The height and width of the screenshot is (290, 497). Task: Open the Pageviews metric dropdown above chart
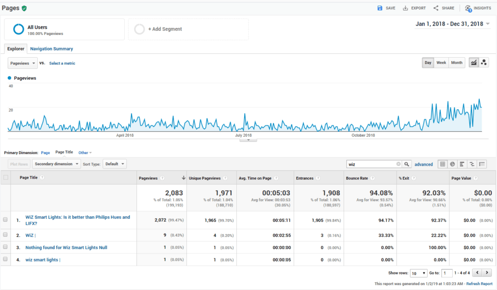(x=22, y=63)
